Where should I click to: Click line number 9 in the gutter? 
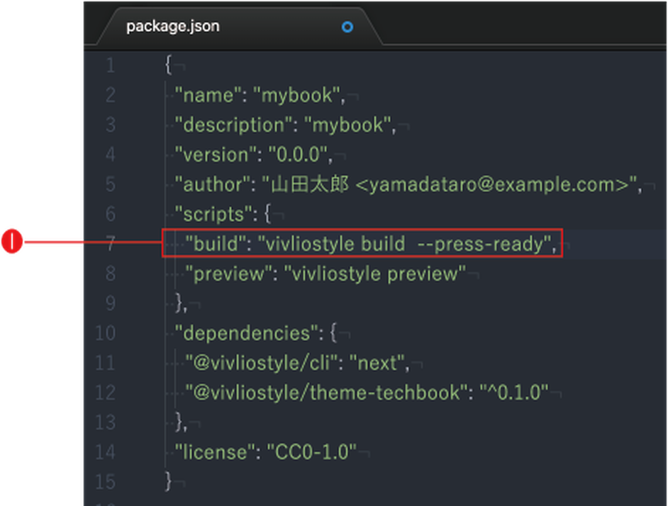click(x=111, y=303)
